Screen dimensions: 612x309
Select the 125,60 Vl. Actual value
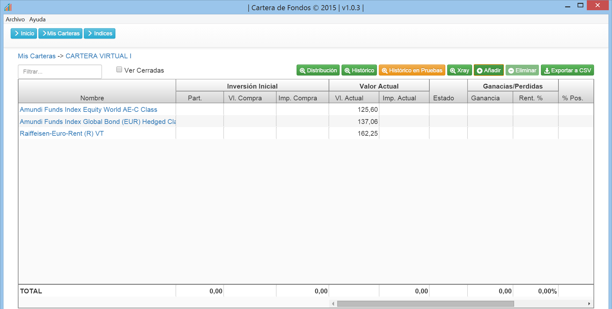368,110
